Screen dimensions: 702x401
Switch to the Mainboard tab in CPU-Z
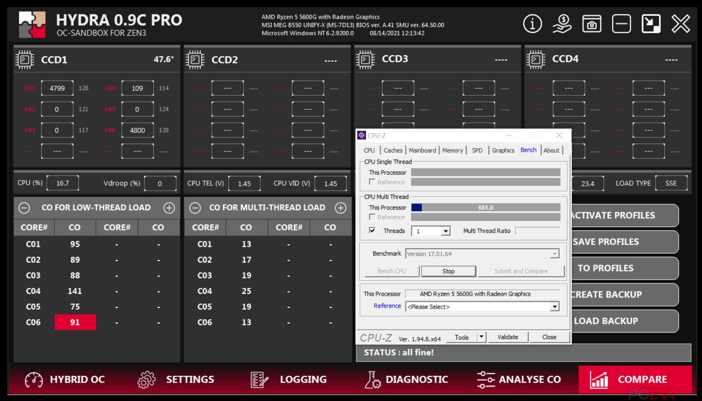coord(422,151)
